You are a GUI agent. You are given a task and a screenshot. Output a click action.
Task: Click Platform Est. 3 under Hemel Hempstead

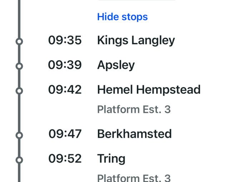coord(134,109)
